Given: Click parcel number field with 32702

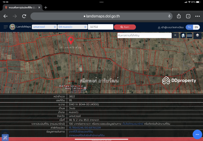Looking at the screenshot, I should point(100,27).
